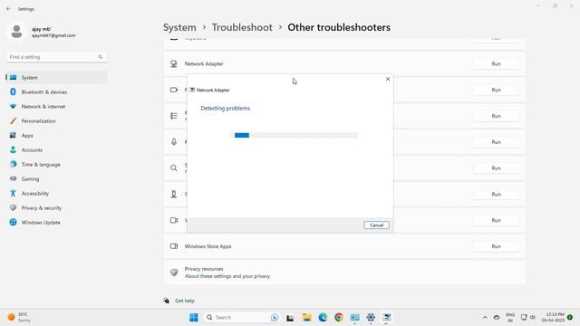
Task: Click the OneDrive cloud tray icon
Action: tap(497, 317)
